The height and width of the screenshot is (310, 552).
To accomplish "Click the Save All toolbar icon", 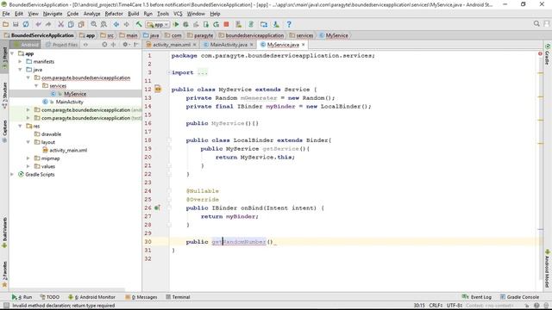I will pyautogui.click(x=16, y=24).
